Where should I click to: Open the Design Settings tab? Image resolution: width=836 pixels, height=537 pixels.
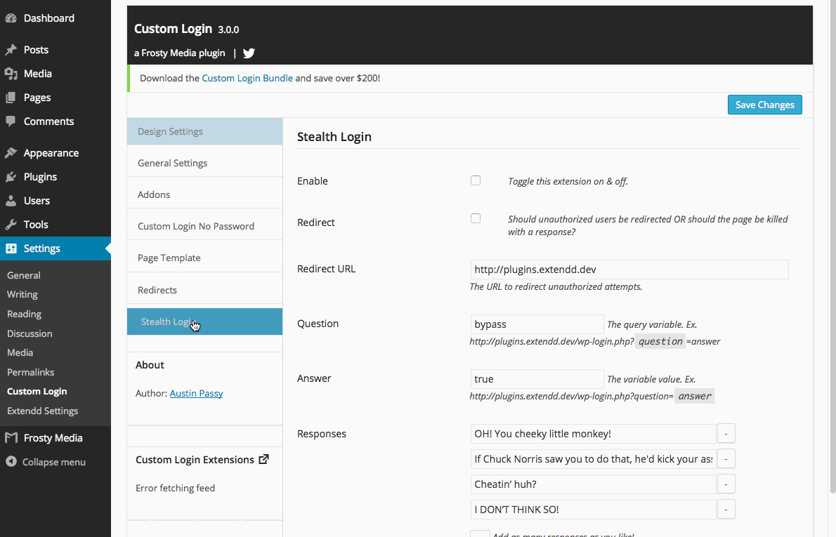point(204,131)
